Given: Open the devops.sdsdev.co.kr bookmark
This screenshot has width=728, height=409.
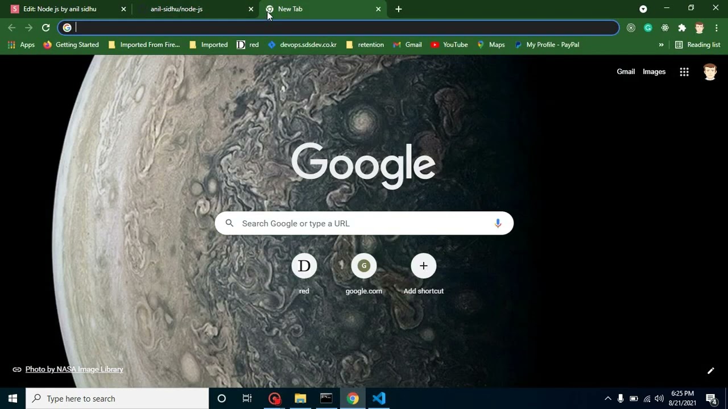Looking at the screenshot, I should tap(302, 45).
